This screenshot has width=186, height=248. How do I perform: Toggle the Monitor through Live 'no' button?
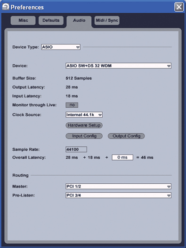(x=72, y=105)
